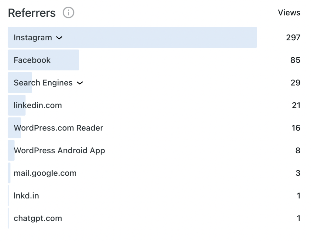Click the Referrers section heading
This screenshot has width=311, height=241.
pyautogui.click(x=32, y=13)
